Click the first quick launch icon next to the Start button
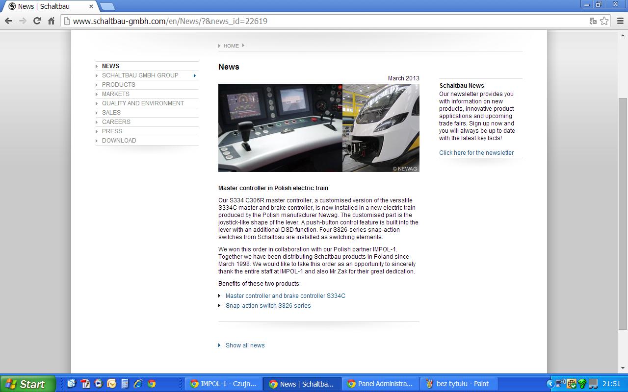The width and height of the screenshot is (628, 392). (72, 384)
